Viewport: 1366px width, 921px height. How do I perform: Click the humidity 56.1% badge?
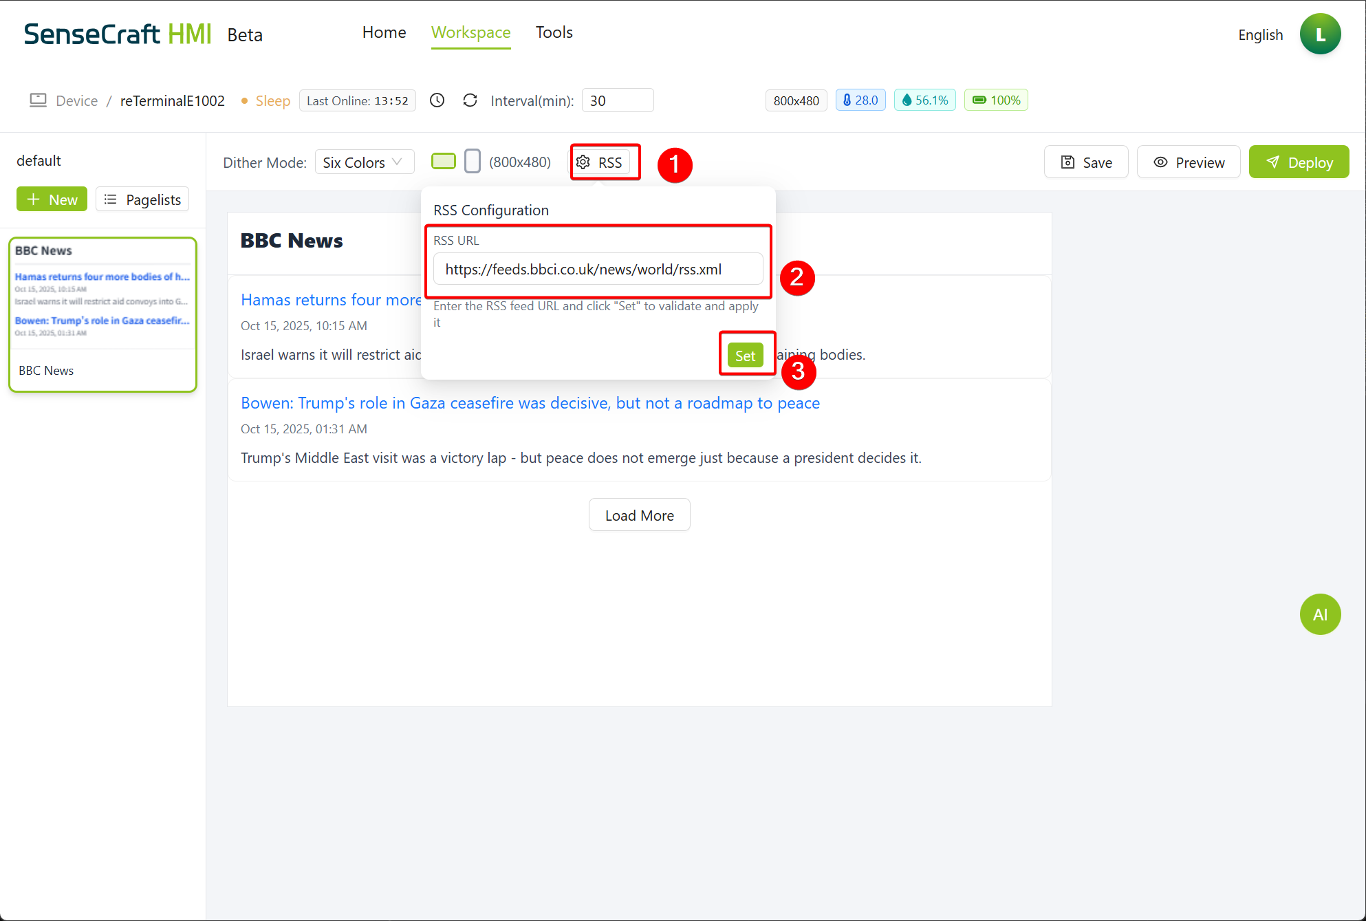924,100
